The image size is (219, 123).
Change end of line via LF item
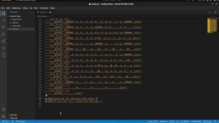tap(177, 121)
